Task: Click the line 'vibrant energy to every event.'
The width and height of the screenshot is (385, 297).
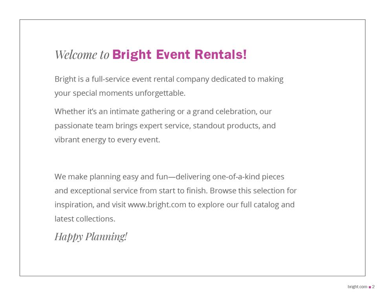Action: (107, 140)
